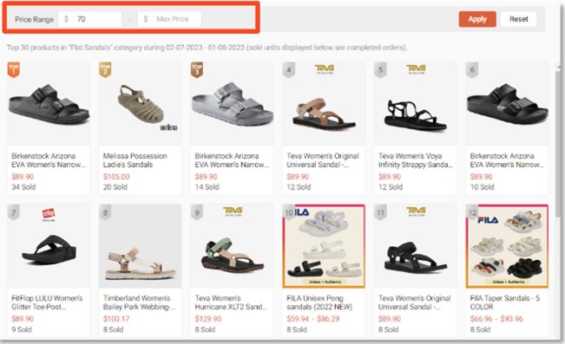This screenshot has height=344, width=565.
Task: Click the orange Apply button
Action: pyautogui.click(x=477, y=19)
